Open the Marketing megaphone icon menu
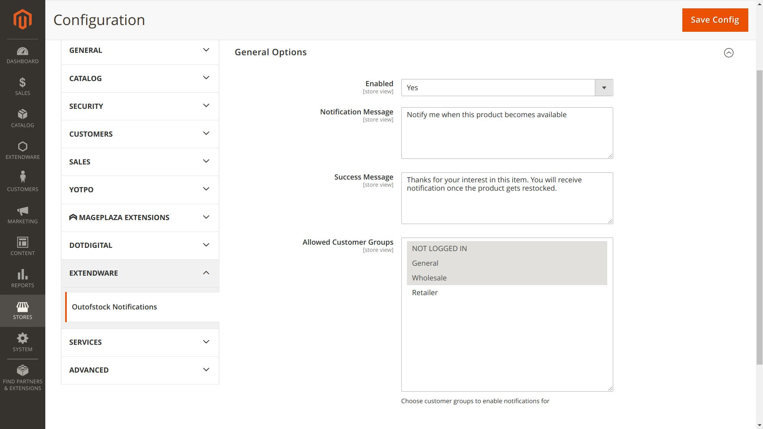The height and width of the screenshot is (429, 763). click(x=22, y=215)
